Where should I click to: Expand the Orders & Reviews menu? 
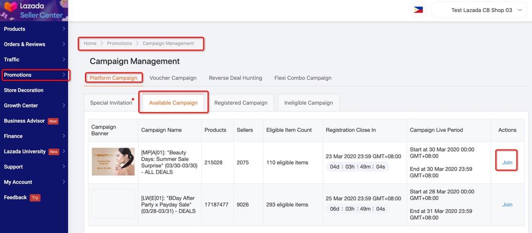click(34, 44)
